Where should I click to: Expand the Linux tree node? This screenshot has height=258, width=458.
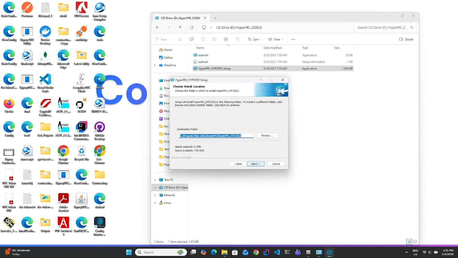coord(155,203)
